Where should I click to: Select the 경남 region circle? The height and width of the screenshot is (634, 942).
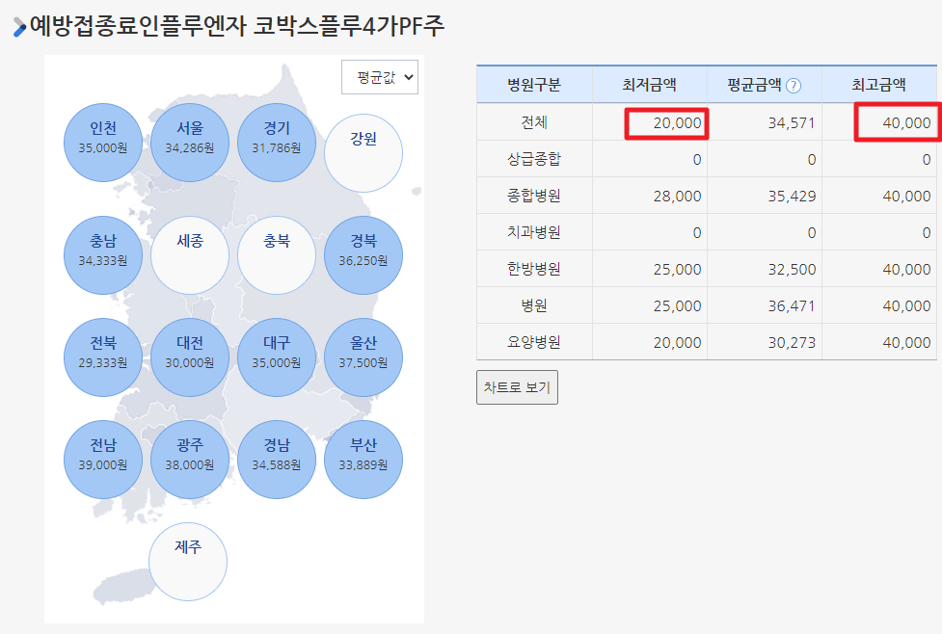click(277, 460)
